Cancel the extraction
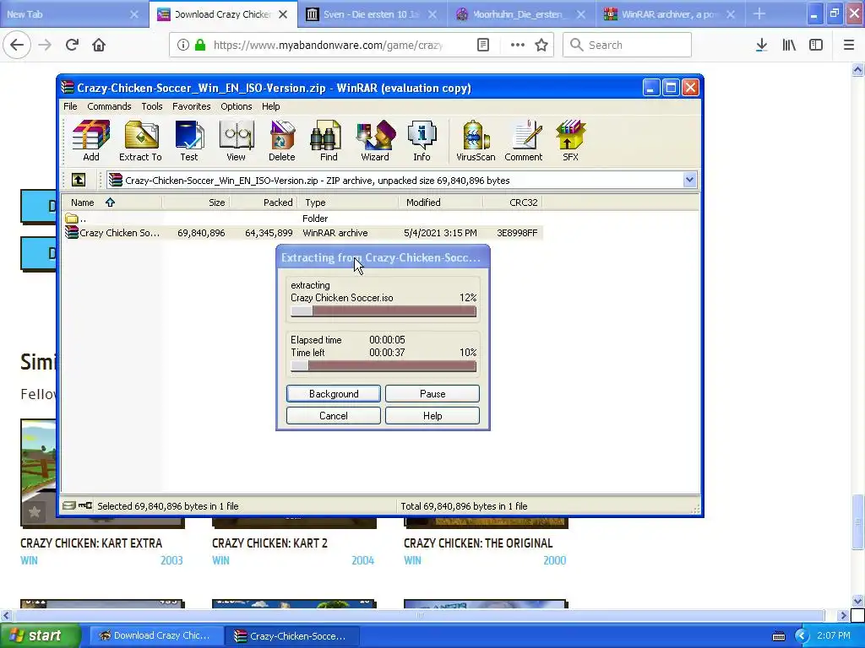 point(334,415)
